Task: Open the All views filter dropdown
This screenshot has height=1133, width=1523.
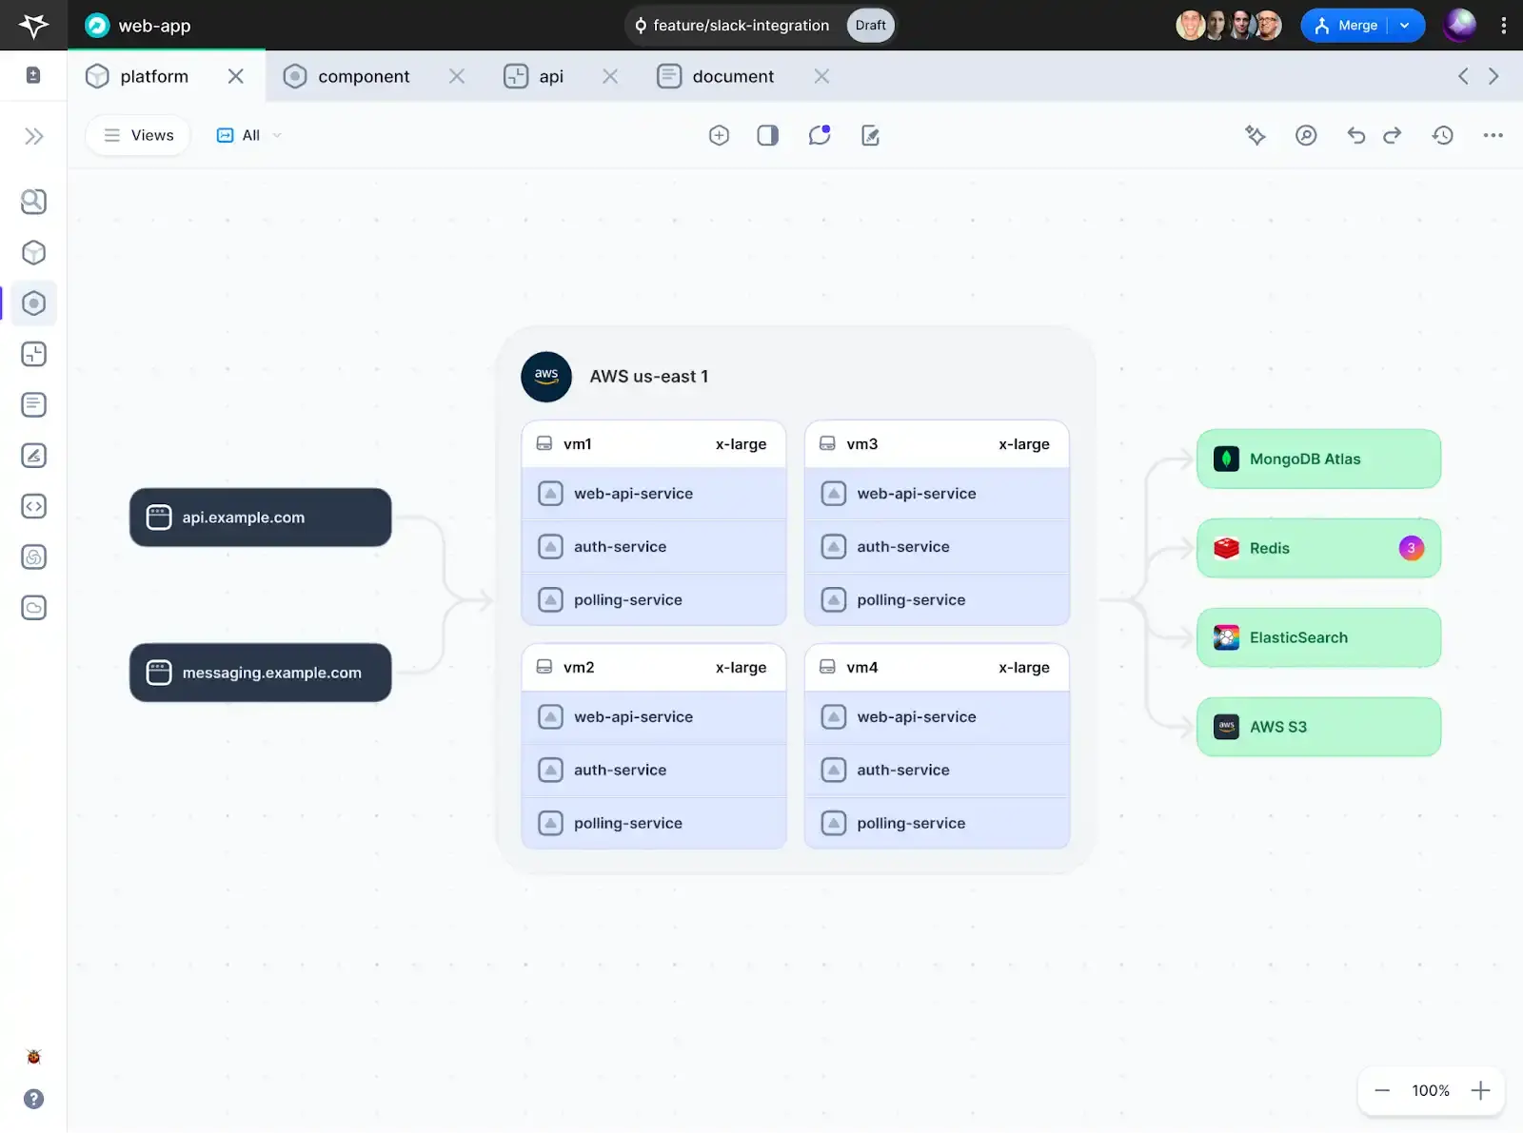Action: [250, 135]
